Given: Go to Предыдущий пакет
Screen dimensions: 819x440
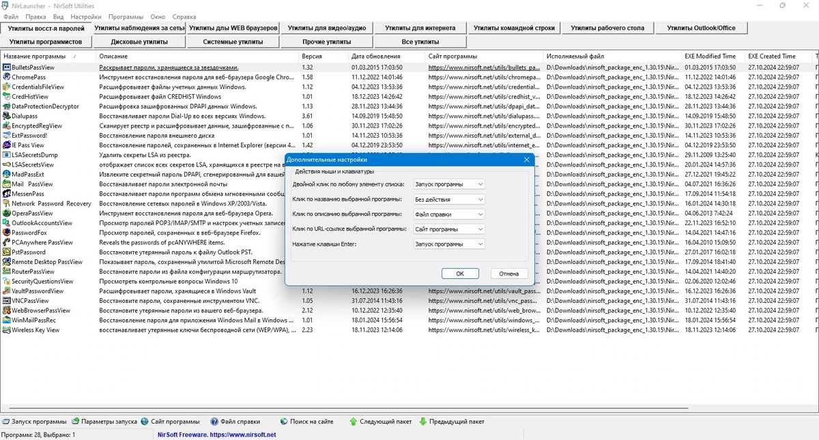Looking at the screenshot, I should [x=452, y=422].
